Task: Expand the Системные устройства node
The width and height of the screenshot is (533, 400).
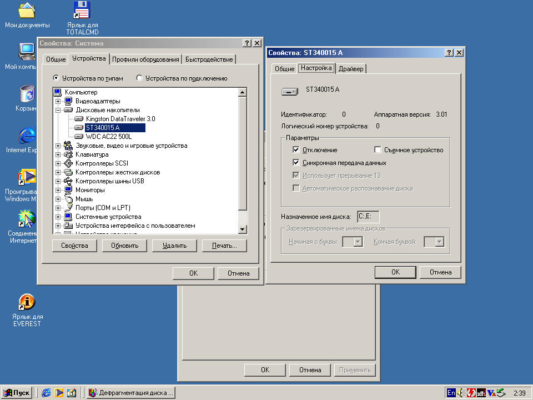Action: tap(58, 217)
